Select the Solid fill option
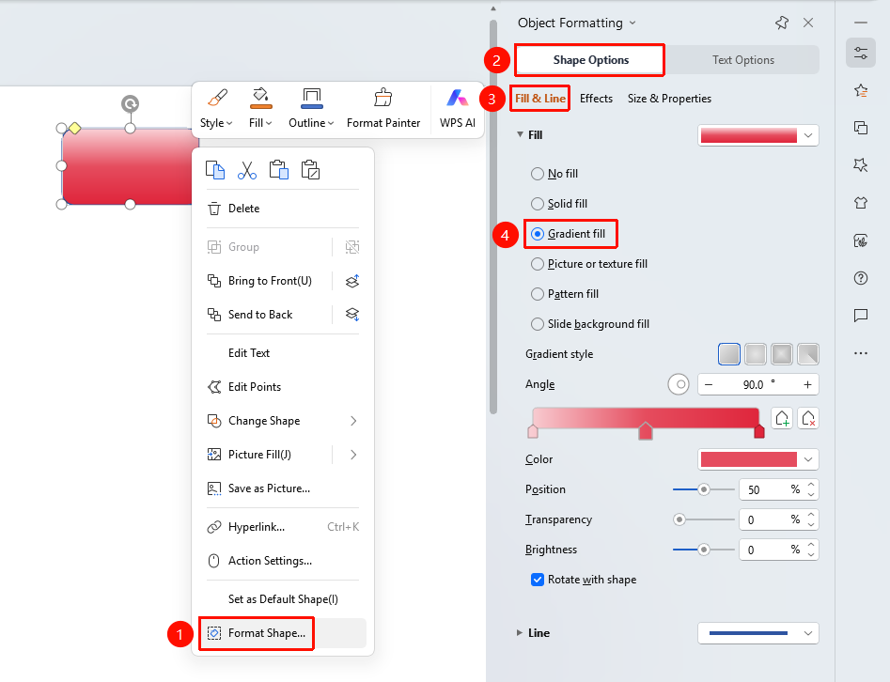Screen dimensions: 890x682 coord(559,204)
